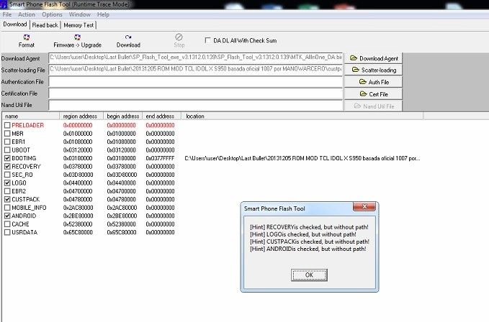Sort by the region address column header
Viewport: 489px width, 322px height.
[x=81, y=116]
